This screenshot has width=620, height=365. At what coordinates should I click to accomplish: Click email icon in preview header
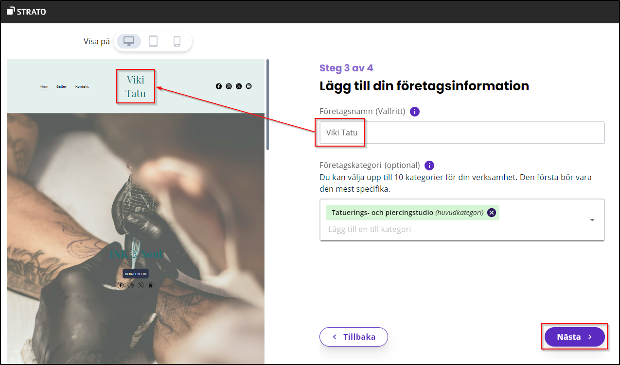[248, 86]
